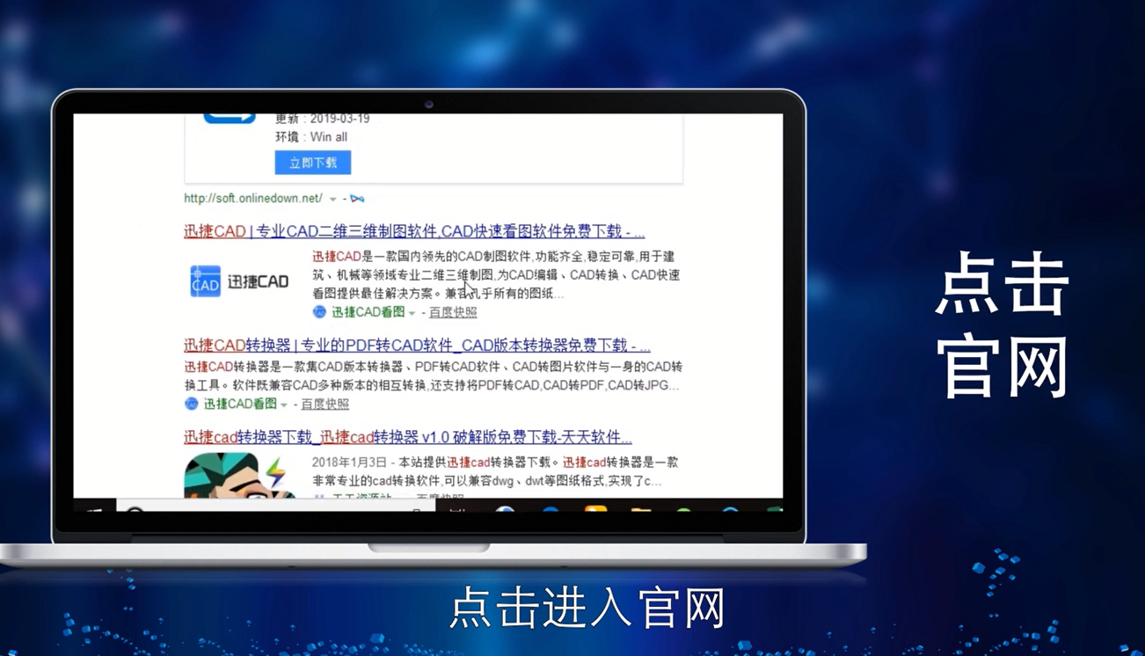Click the blue 立即下载 download button
Screen dimensions: 1145x656
(x=313, y=163)
